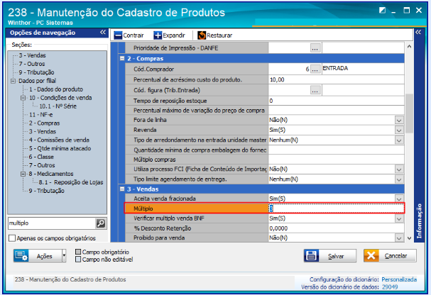Click dictionary version number 29049
The width and height of the screenshot is (431, 295).
(x=390, y=287)
